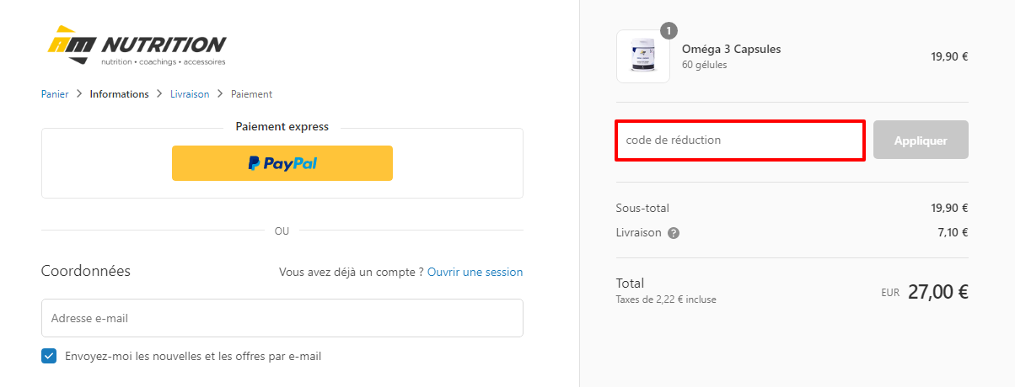This screenshot has height=387, width=1015.
Task: Open the Livraison help question-mark icon
Action: [x=674, y=233]
